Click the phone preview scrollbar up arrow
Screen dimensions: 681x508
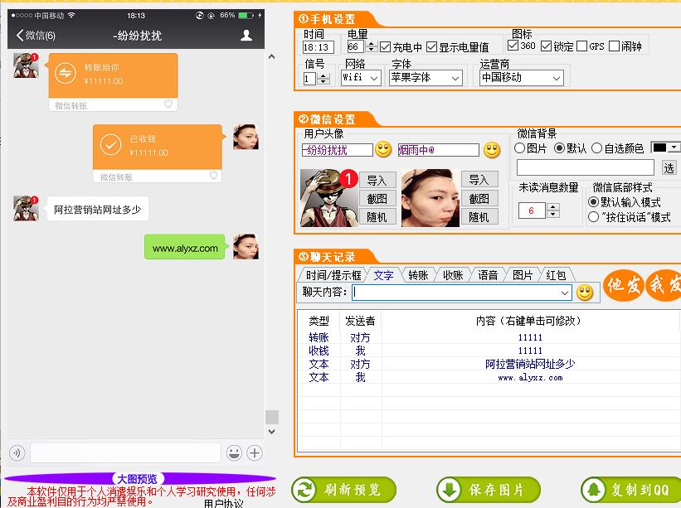(x=271, y=56)
